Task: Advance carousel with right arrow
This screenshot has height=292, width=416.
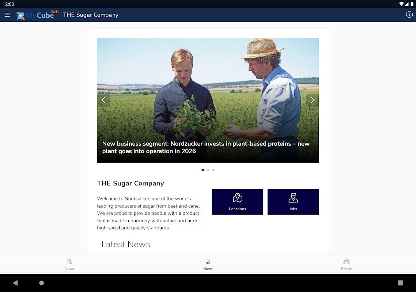Action: pos(312,100)
